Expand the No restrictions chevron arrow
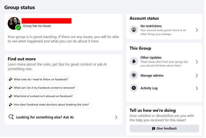 197,30
